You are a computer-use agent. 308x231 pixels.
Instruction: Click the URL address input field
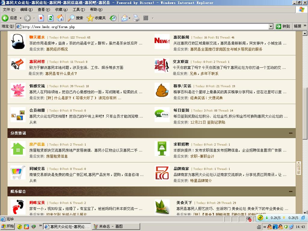144,26
